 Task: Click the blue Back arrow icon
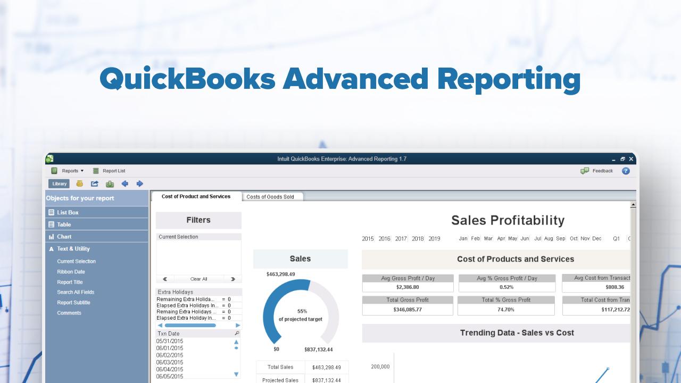(x=124, y=183)
